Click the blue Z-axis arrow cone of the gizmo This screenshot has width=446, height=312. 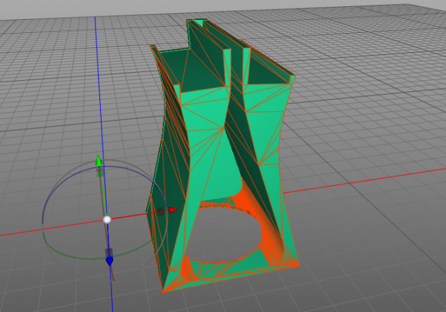tap(110, 261)
